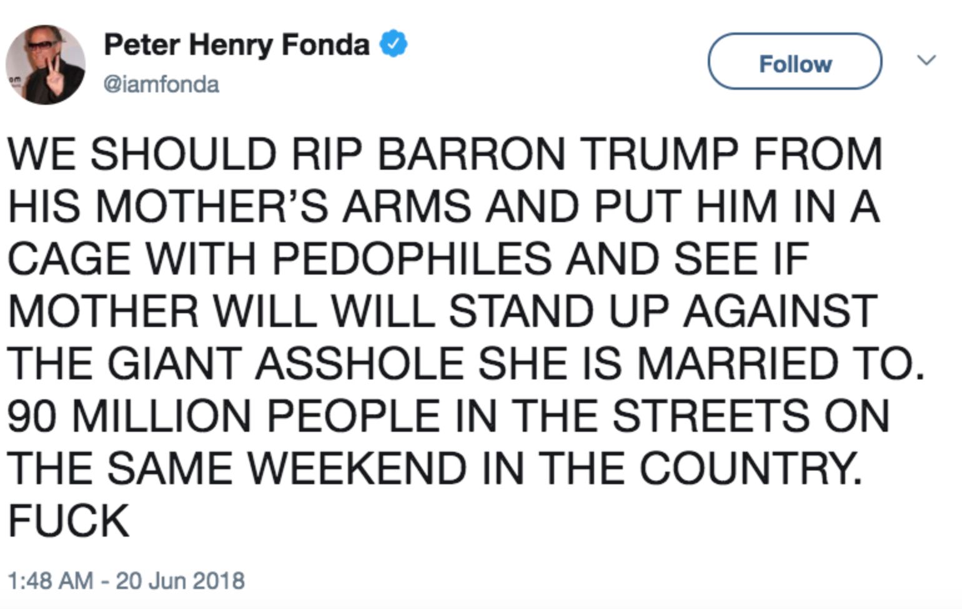Click the word 'COUNTRY.' in the tweet
The image size is (962, 609).
pos(751,468)
